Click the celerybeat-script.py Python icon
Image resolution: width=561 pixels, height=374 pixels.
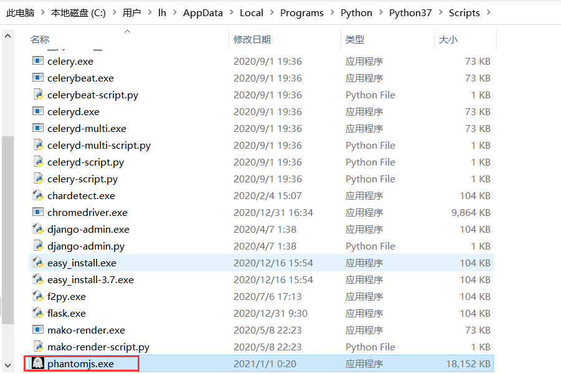click(38, 95)
